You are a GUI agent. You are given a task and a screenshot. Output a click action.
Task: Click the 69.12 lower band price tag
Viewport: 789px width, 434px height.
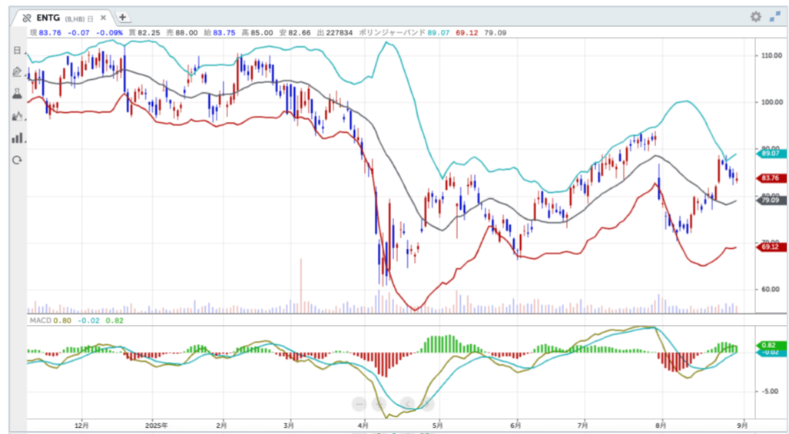[770, 247]
